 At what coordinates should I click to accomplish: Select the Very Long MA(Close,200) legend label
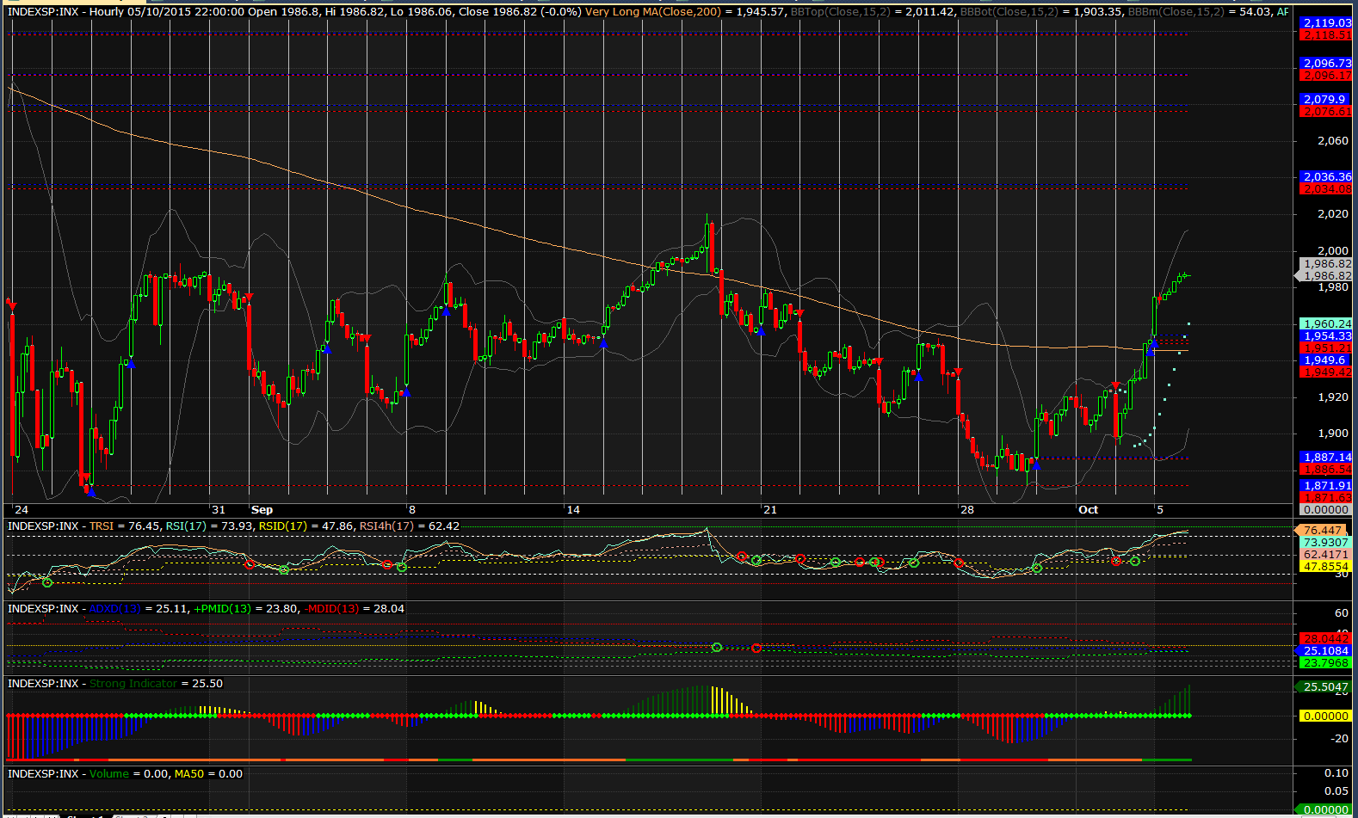[653, 12]
